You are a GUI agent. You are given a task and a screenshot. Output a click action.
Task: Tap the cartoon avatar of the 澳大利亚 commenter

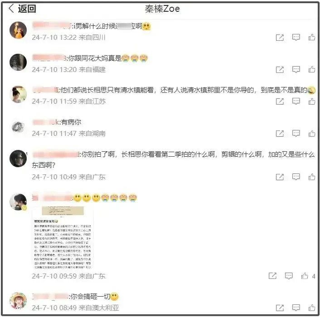point(18,301)
